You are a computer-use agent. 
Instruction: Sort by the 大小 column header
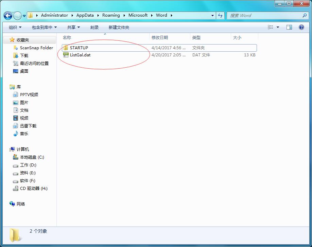[x=237, y=38]
